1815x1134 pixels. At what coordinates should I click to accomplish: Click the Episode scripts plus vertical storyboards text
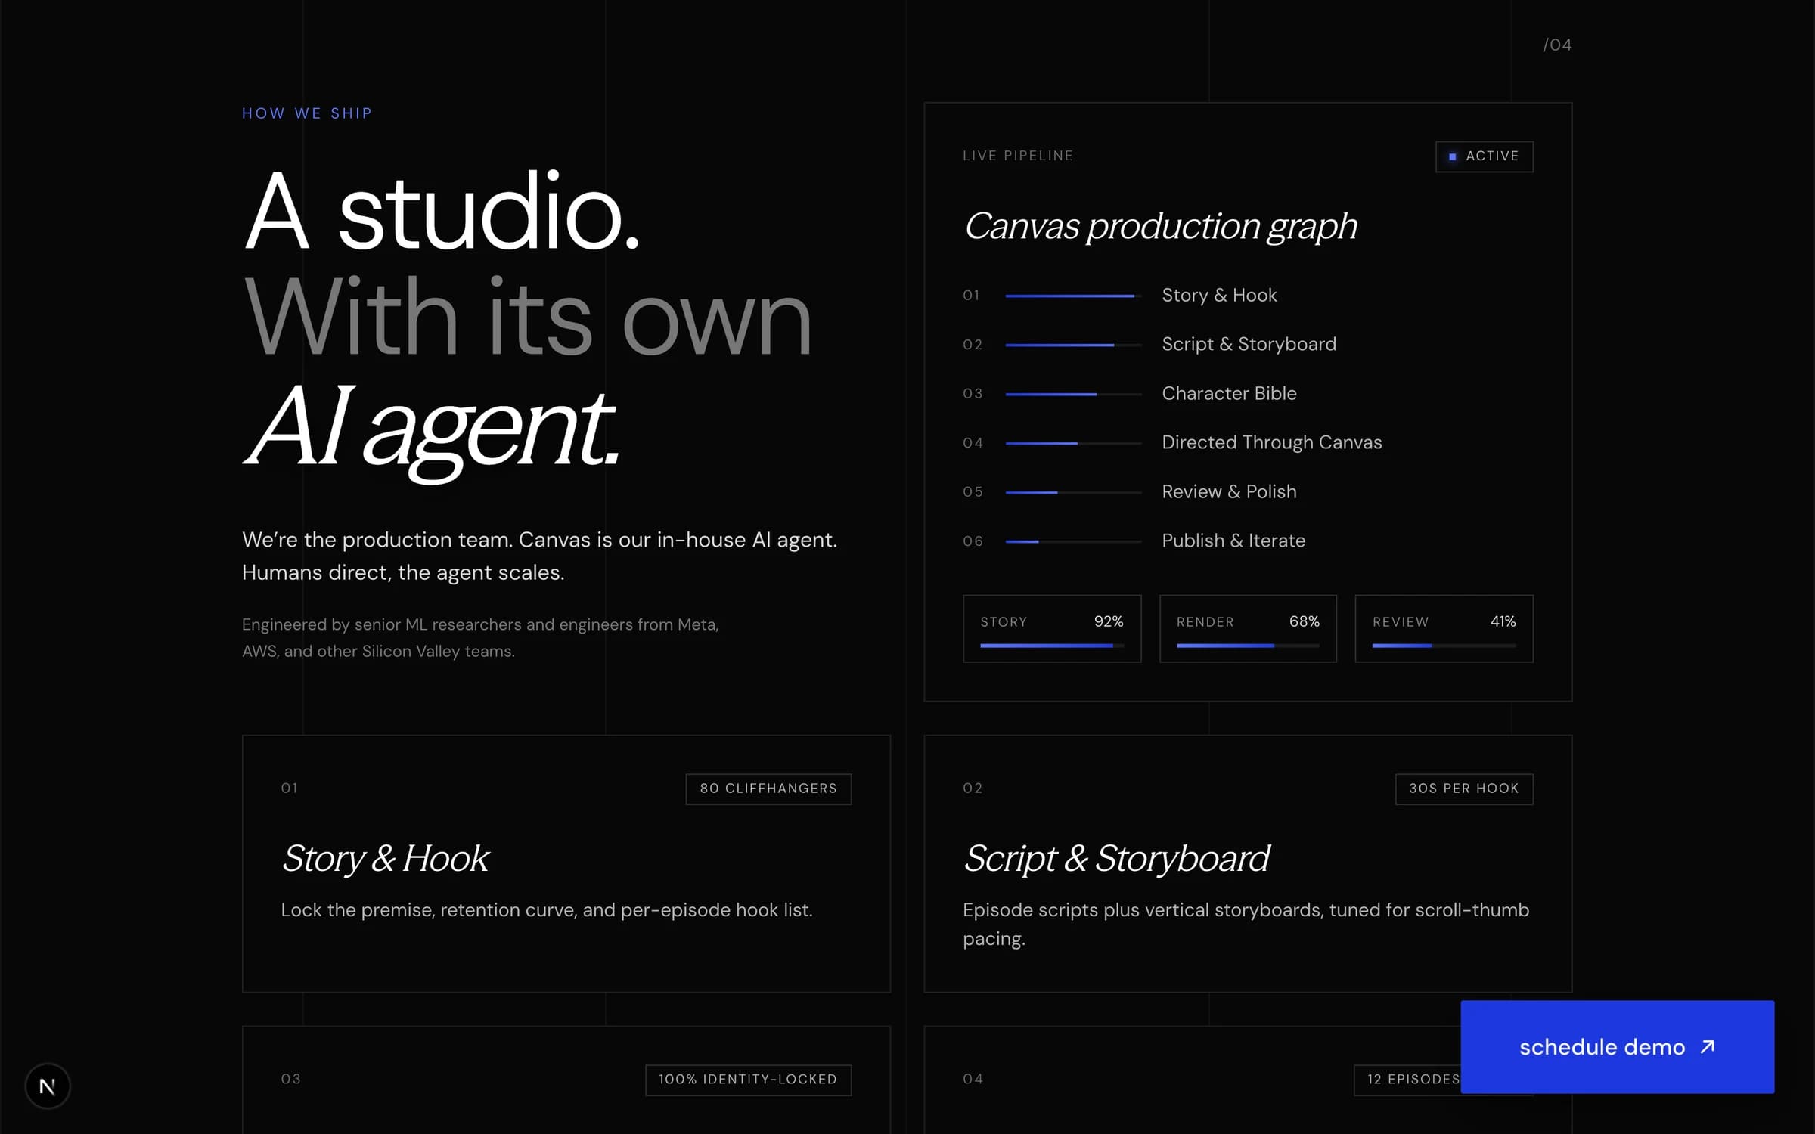tap(1246, 924)
